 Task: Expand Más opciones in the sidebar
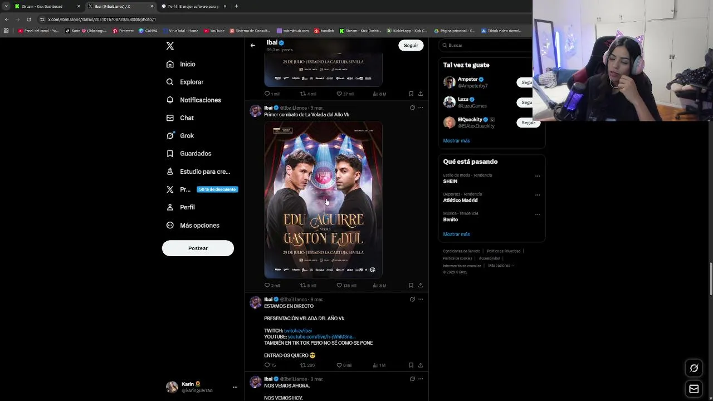(193, 225)
